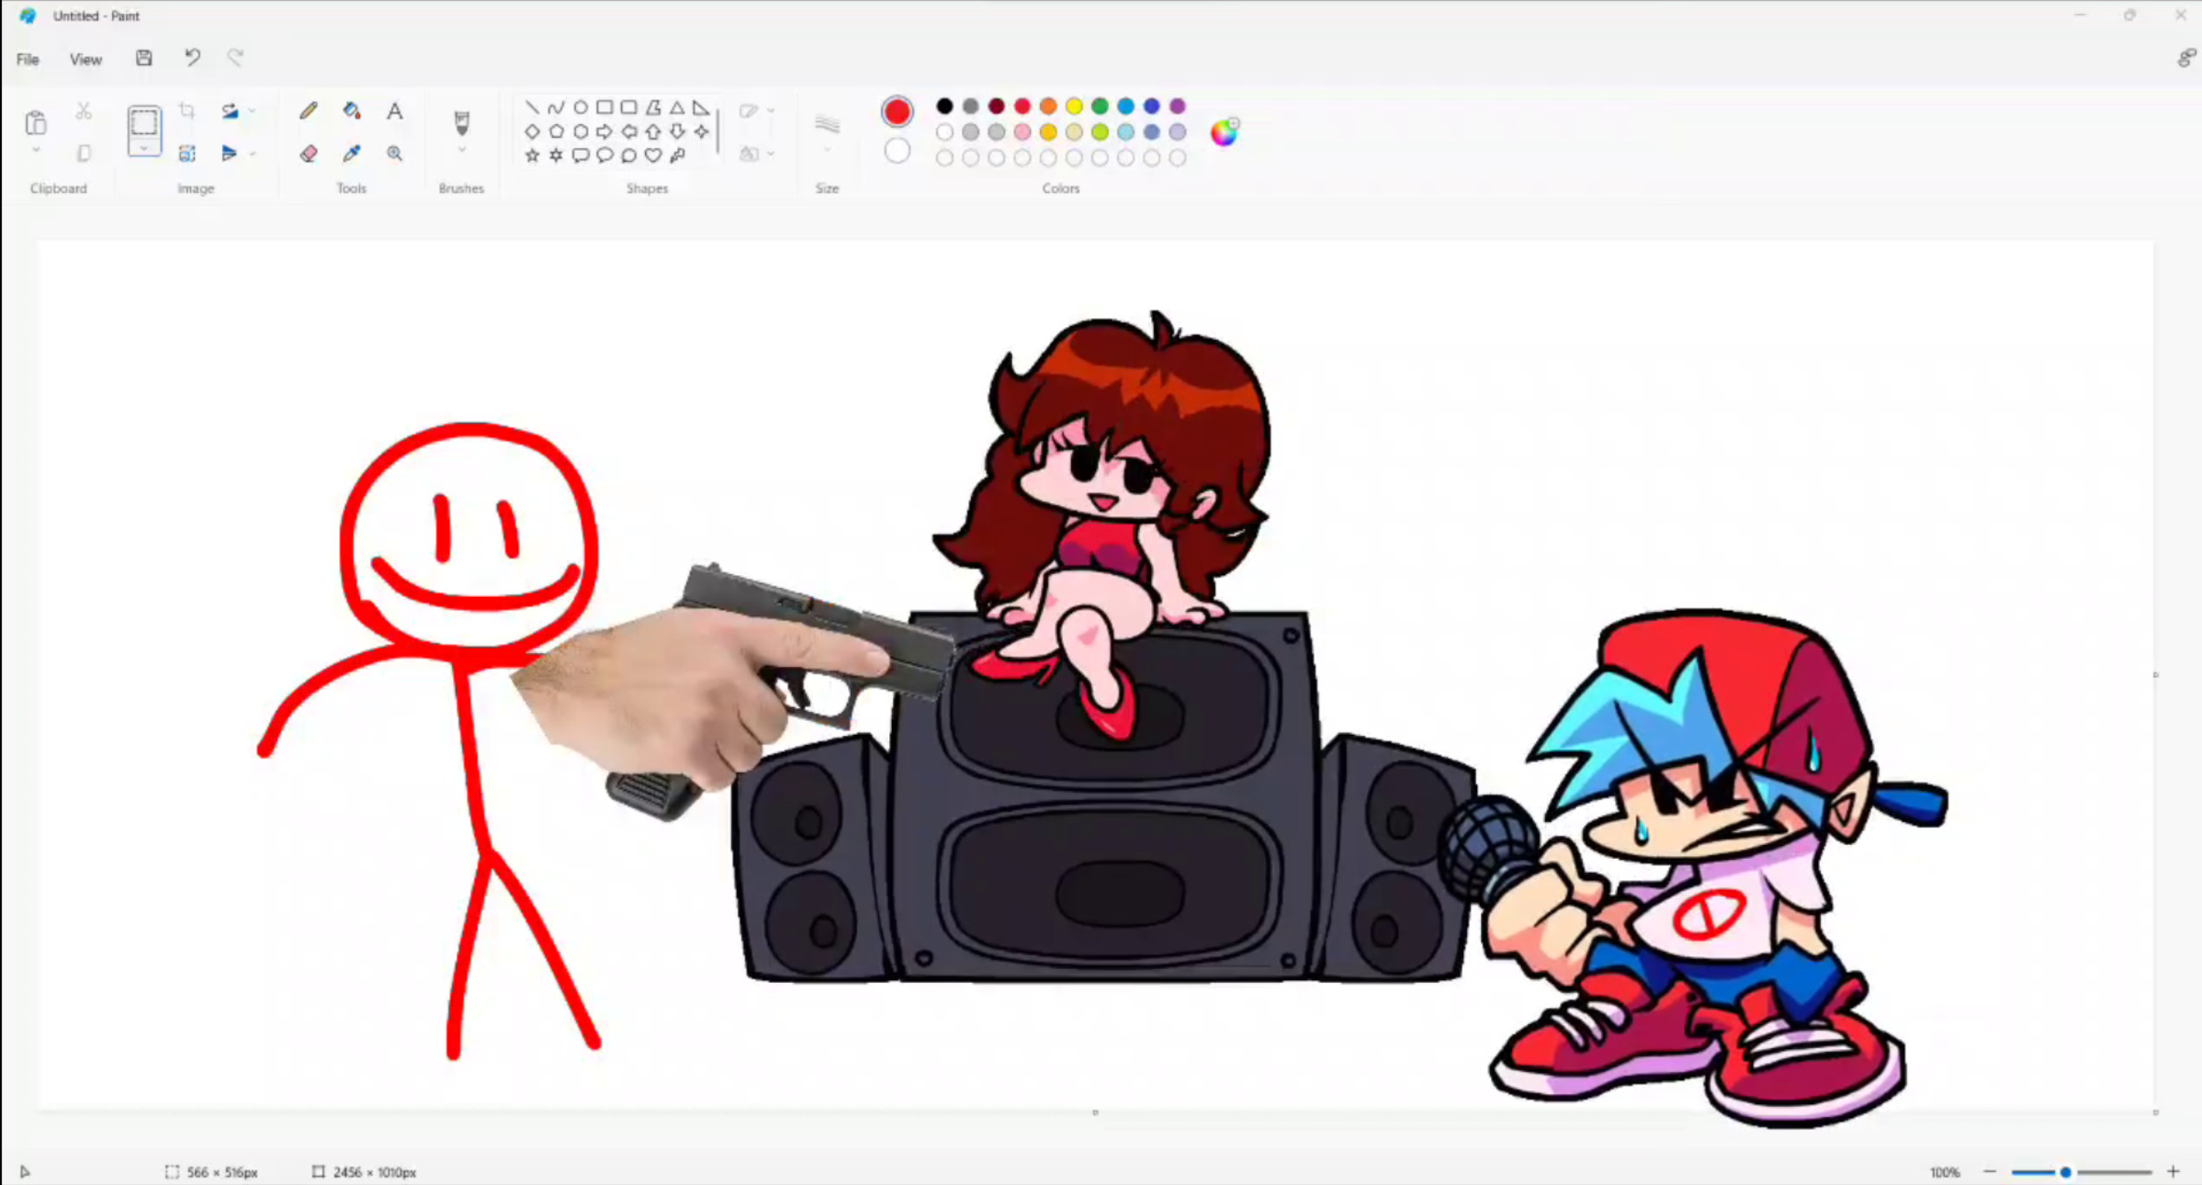Select the Text tool
The height and width of the screenshot is (1185, 2202).
pyautogui.click(x=394, y=110)
